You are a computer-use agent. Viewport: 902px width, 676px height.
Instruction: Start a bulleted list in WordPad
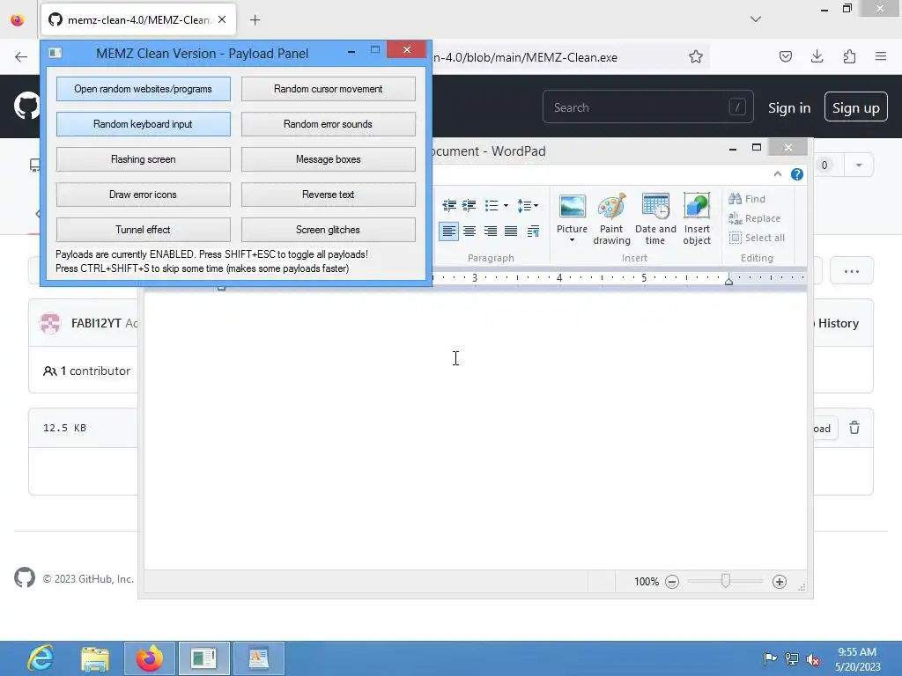pos(492,205)
